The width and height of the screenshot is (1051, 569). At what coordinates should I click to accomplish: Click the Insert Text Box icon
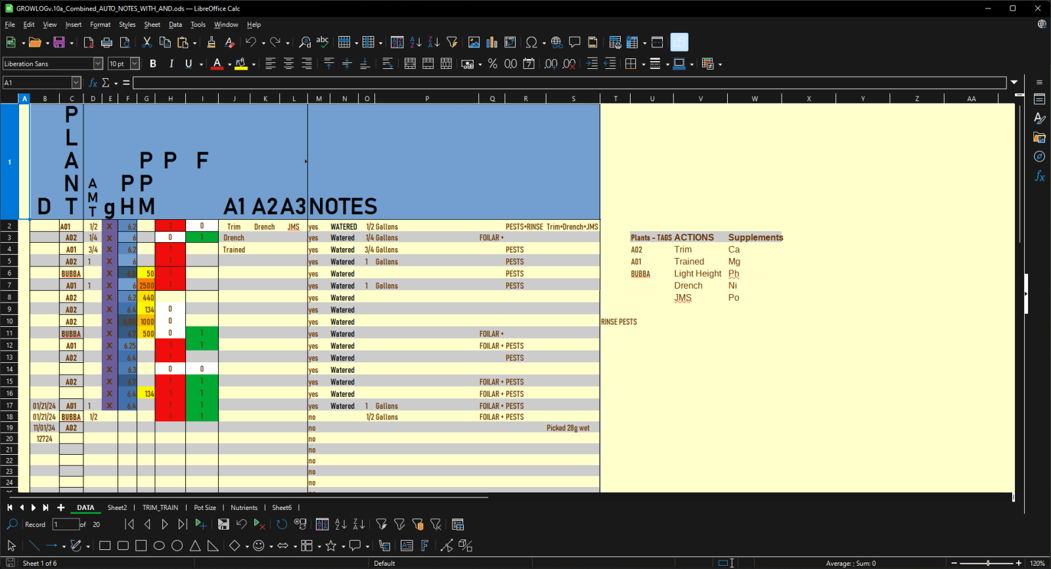tap(407, 545)
